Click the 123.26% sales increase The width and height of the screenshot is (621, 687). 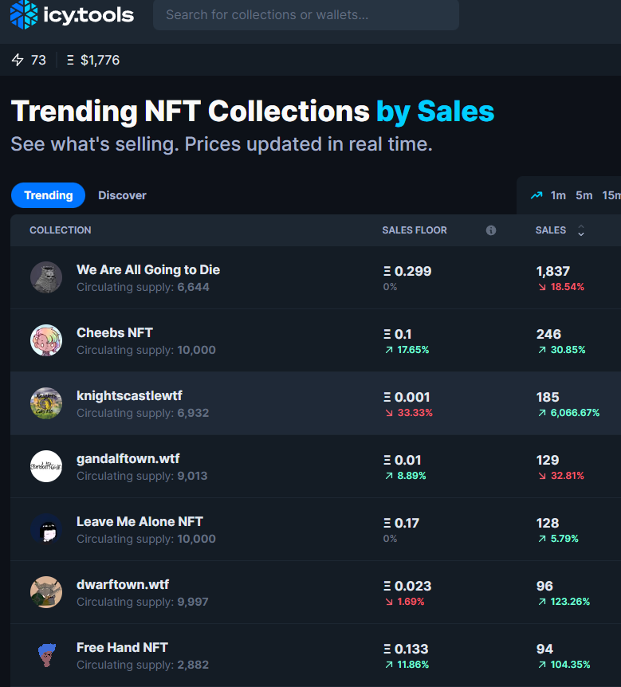[570, 602]
